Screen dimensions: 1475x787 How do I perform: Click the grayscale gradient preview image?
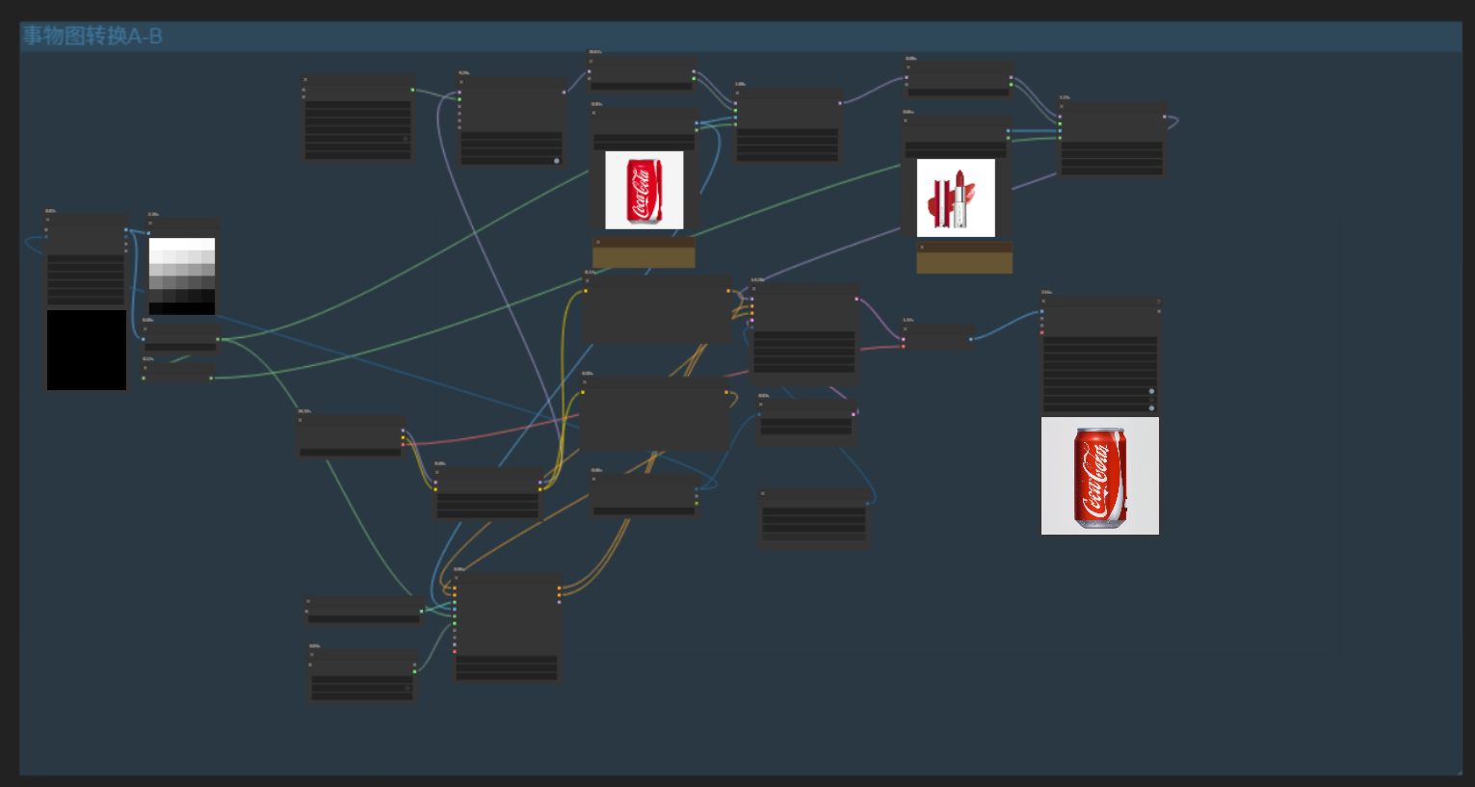click(182, 276)
